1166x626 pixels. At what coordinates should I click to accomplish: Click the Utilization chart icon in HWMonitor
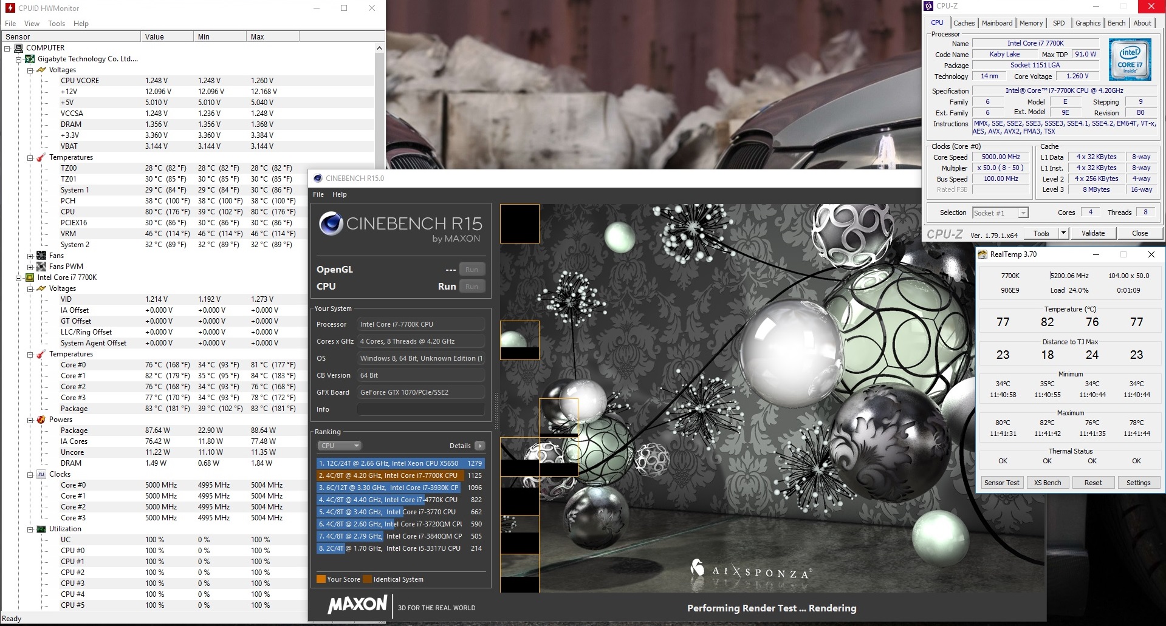tap(41, 529)
